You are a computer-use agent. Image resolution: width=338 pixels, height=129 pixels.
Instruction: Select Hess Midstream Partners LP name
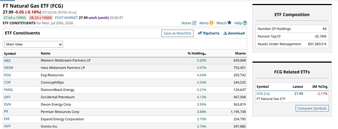[x=63, y=68]
